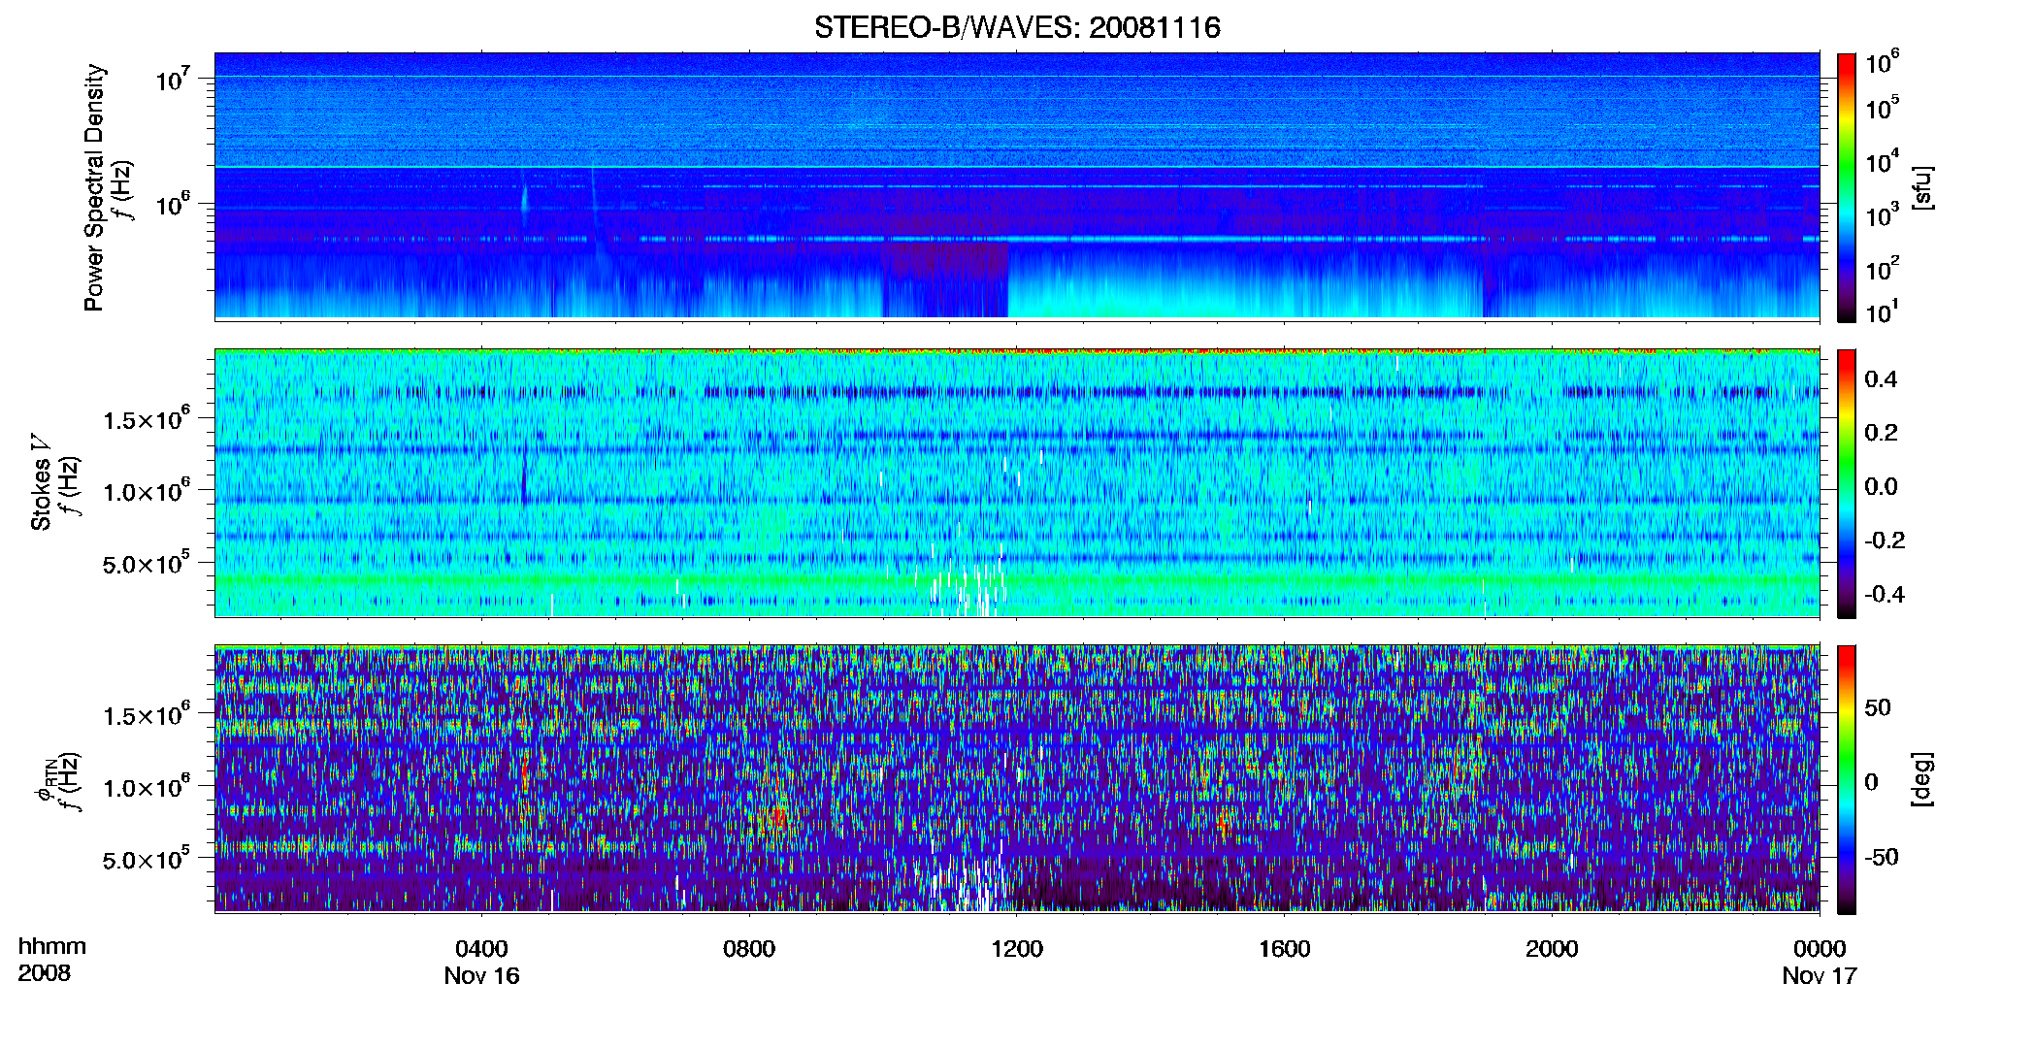2034x1048 pixels.
Task: Select the Power Spectral Density axis label
Action: (x=94, y=187)
